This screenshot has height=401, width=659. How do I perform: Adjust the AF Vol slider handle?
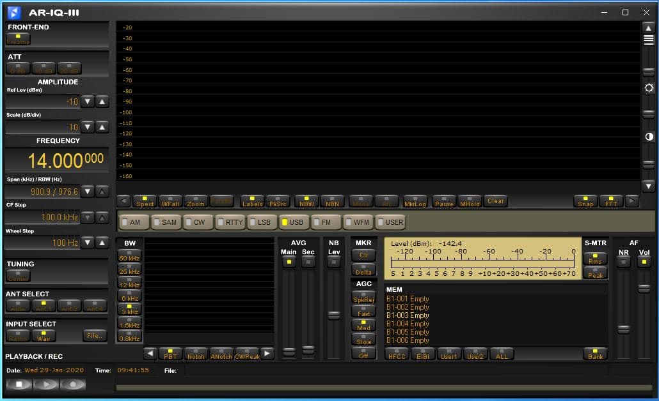point(644,289)
